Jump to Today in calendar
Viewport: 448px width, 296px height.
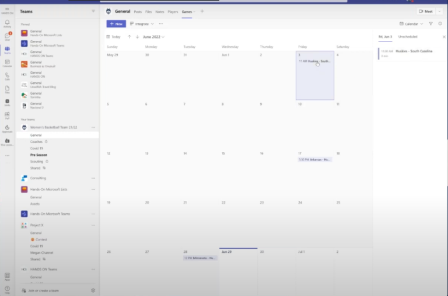(x=113, y=37)
